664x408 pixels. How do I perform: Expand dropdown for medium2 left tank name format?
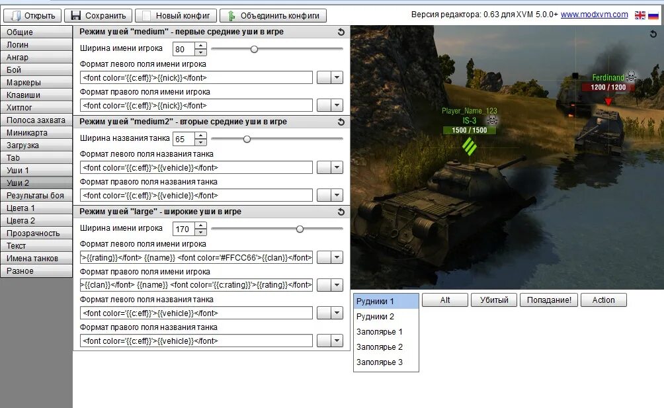337,167
